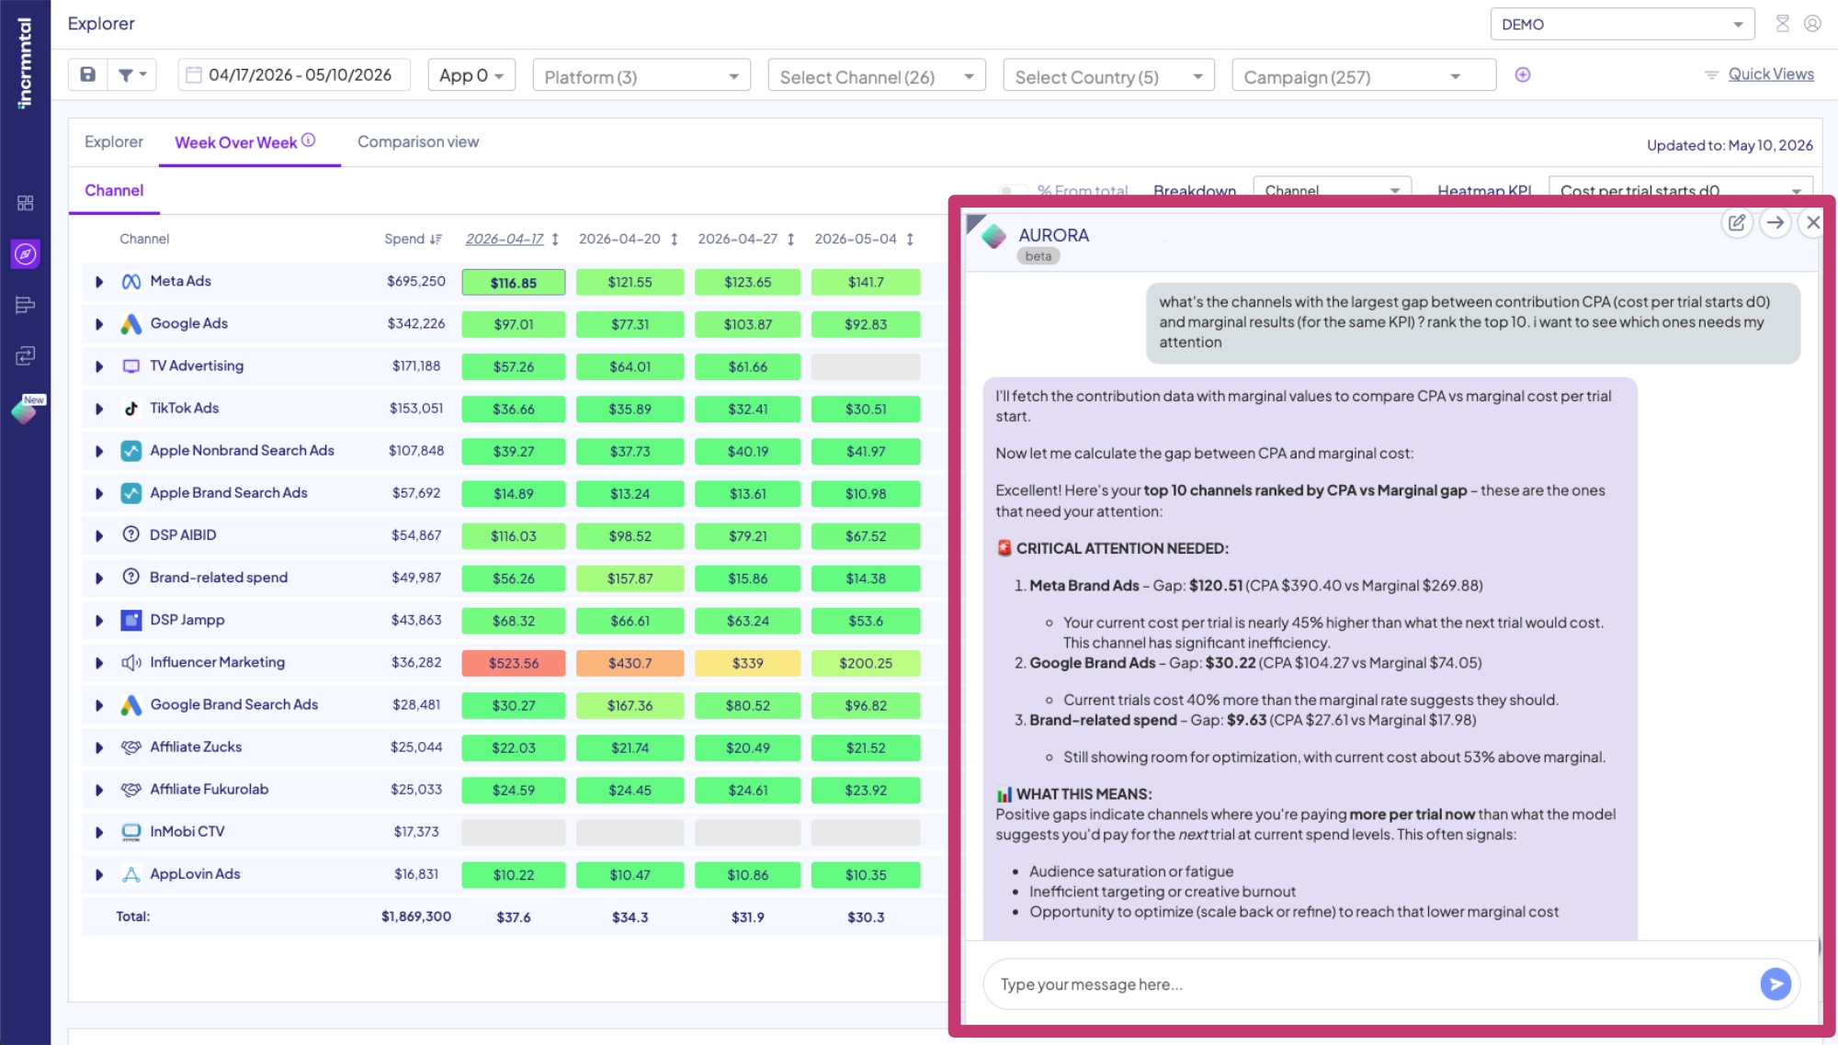1838x1045 pixels.
Task: Click the Affiliate Fukurolab channel name
Action: point(210,790)
